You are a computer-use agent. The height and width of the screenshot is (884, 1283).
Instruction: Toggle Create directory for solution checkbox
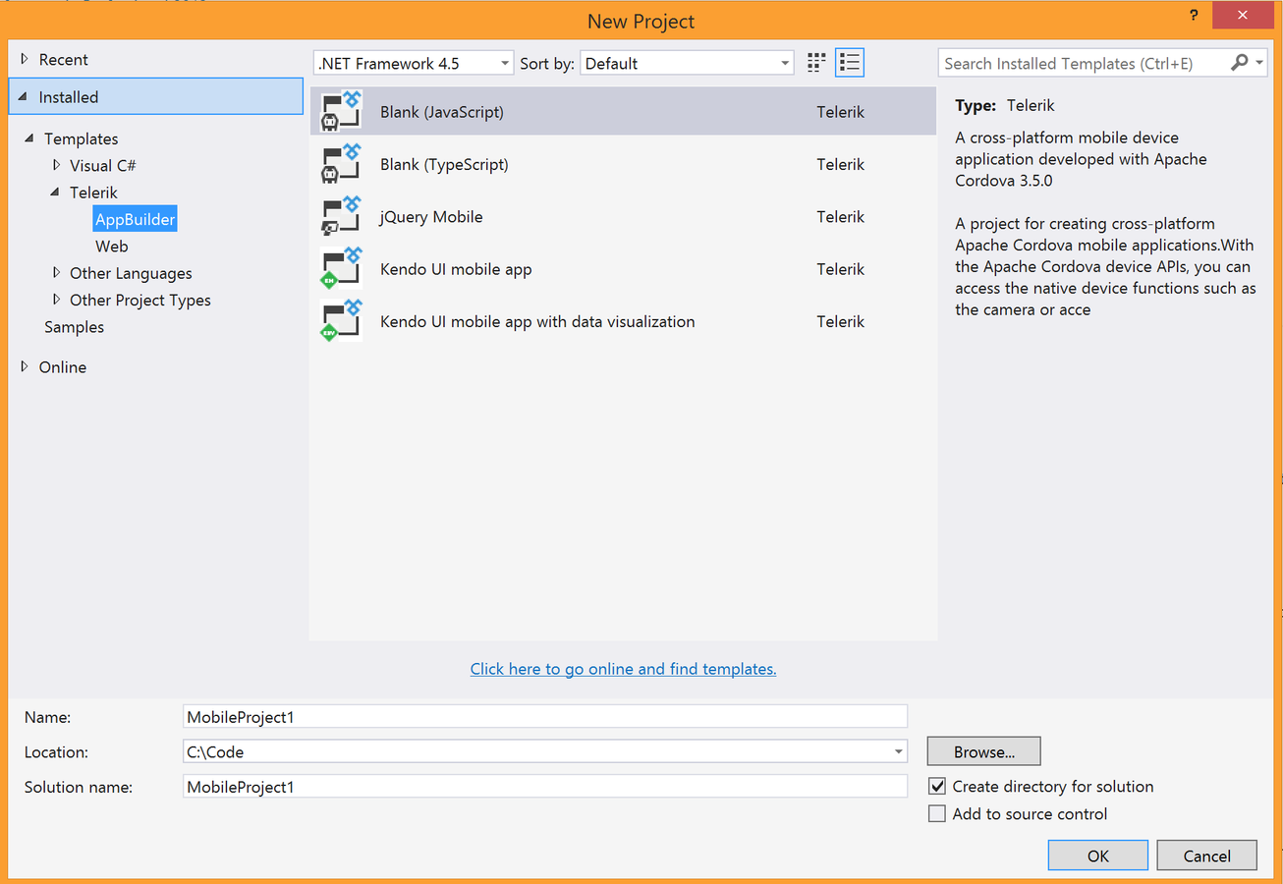[937, 786]
